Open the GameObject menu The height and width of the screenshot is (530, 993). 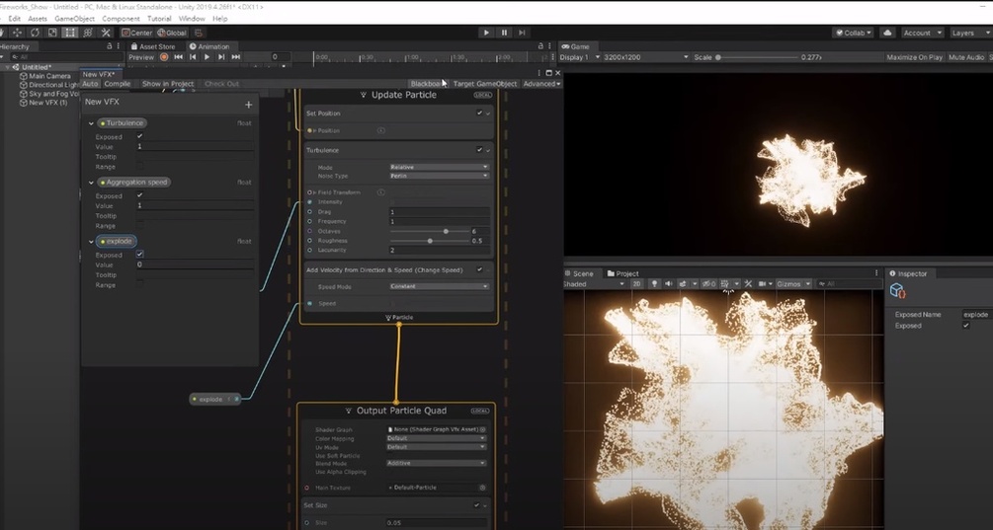click(x=75, y=19)
